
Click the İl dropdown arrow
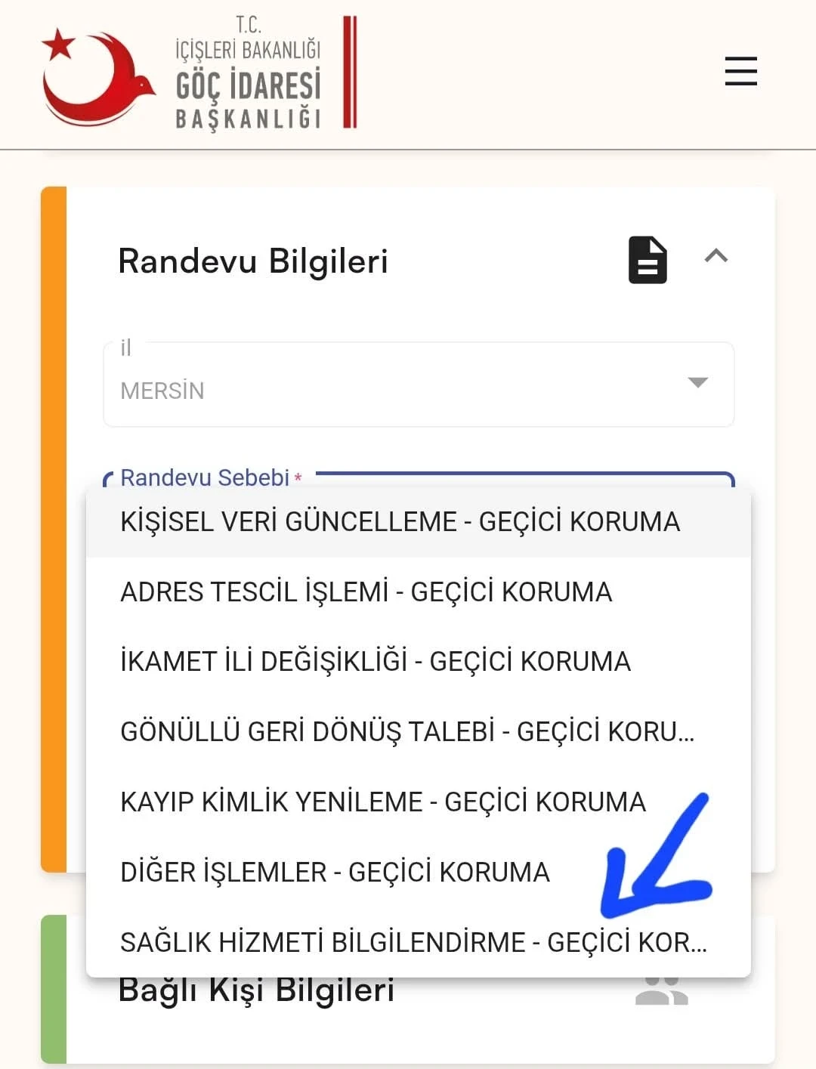pyautogui.click(x=697, y=382)
